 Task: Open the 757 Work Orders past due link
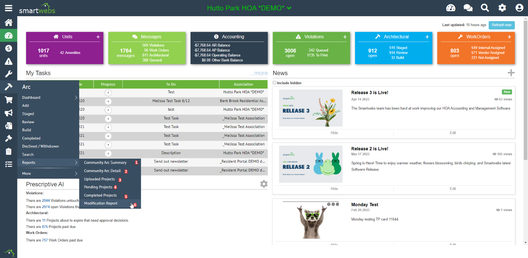(45, 240)
